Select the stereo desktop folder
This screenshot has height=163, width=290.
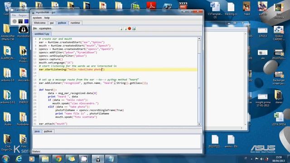(279, 97)
